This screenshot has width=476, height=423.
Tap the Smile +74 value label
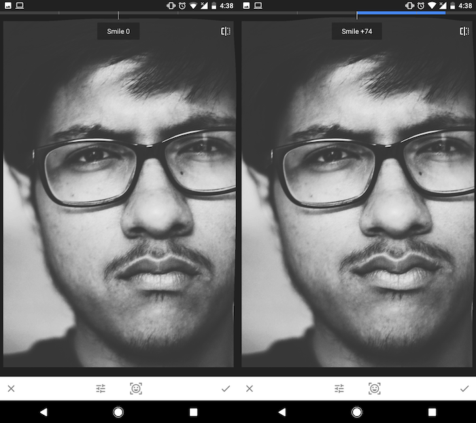(357, 31)
